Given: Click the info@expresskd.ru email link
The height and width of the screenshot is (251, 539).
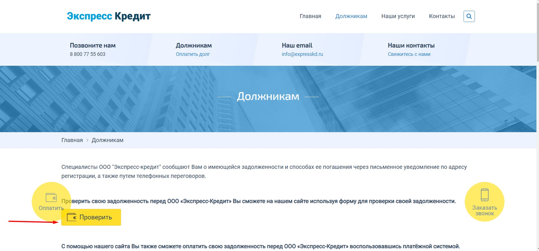Looking at the screenshot, I should [x=302, y=54].
